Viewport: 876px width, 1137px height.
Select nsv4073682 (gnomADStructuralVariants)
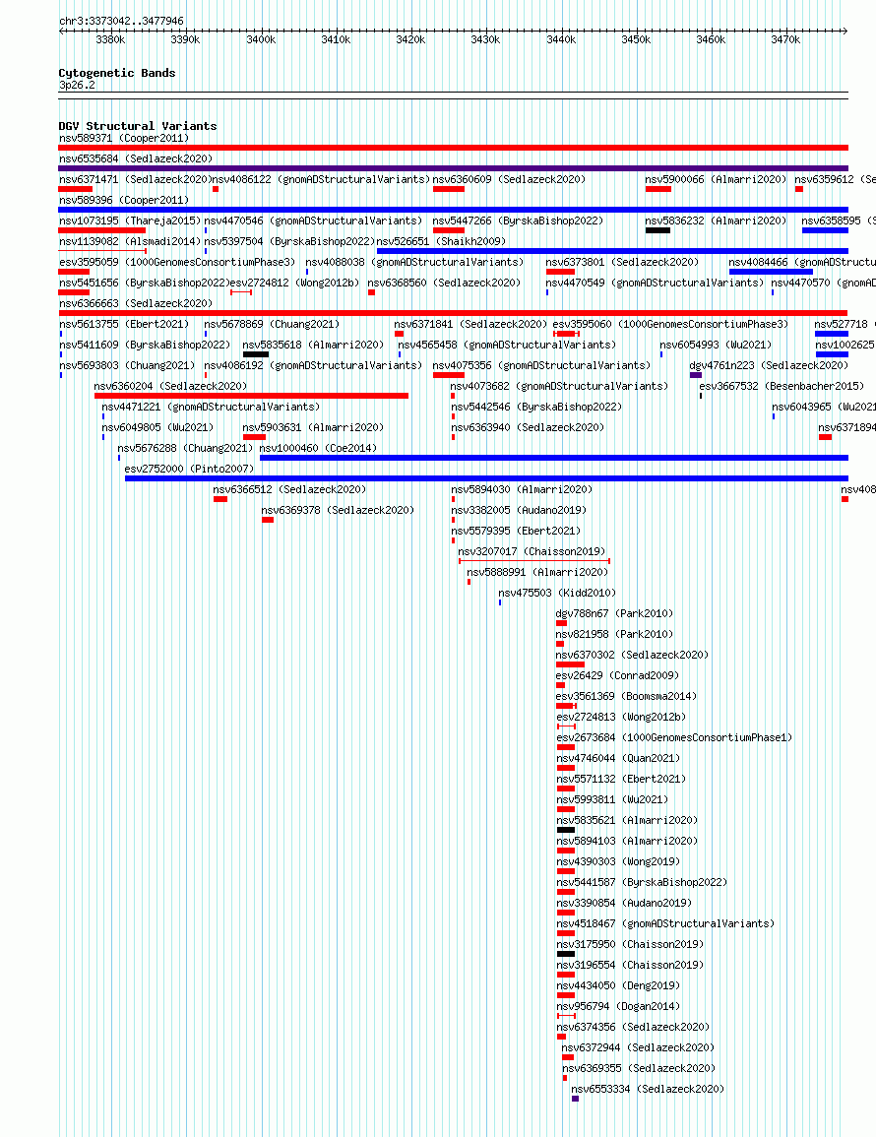559,386
